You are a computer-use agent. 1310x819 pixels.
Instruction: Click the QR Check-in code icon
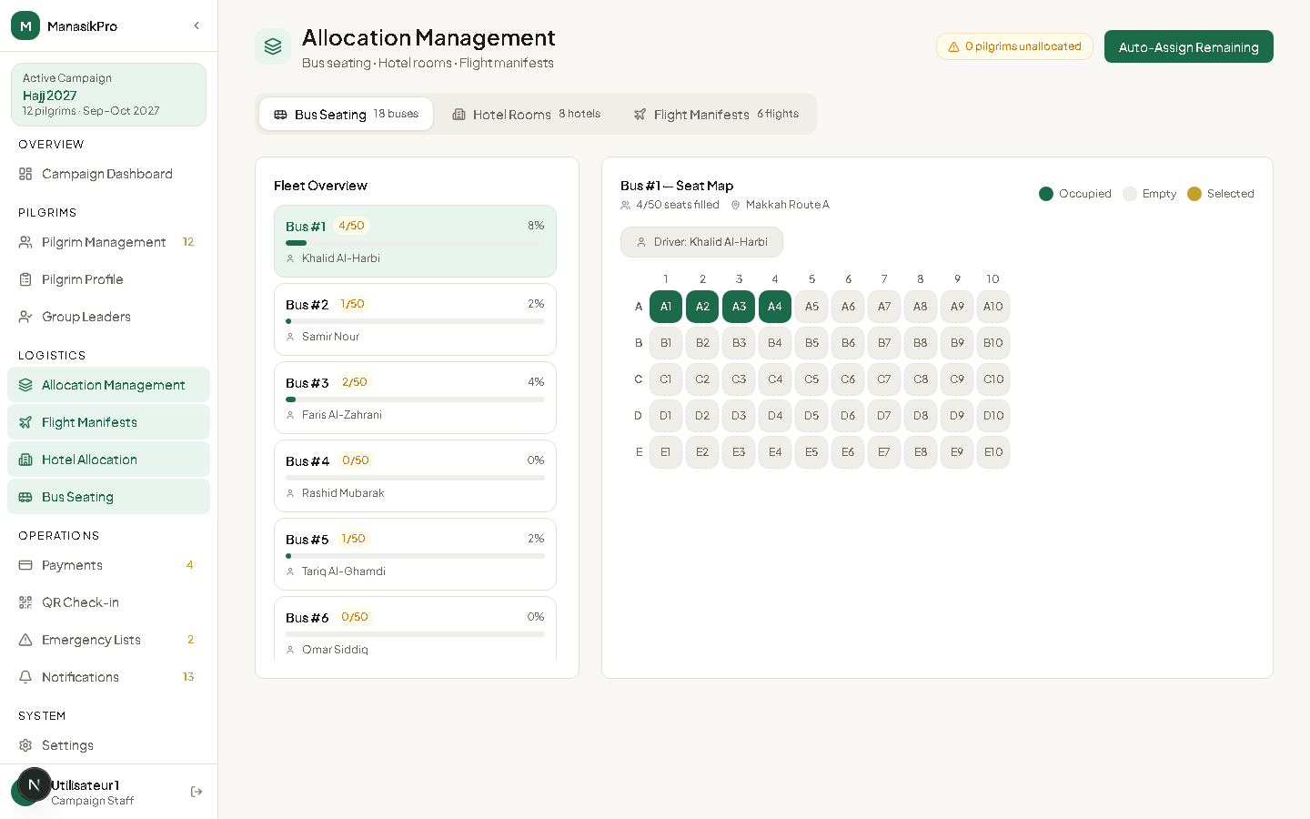point(25,602)
